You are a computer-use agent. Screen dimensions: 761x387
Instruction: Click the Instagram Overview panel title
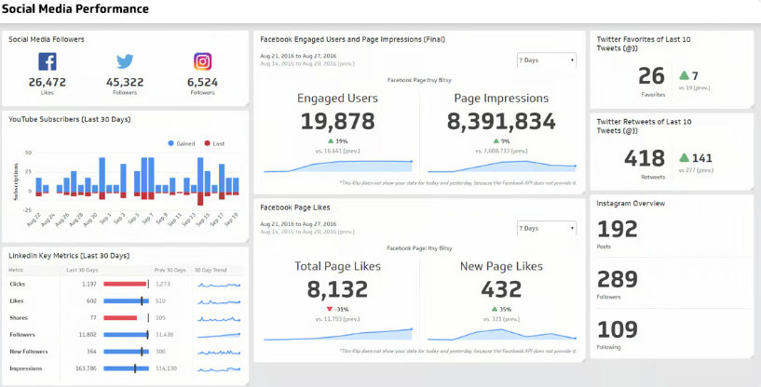[x=631, y=204]
